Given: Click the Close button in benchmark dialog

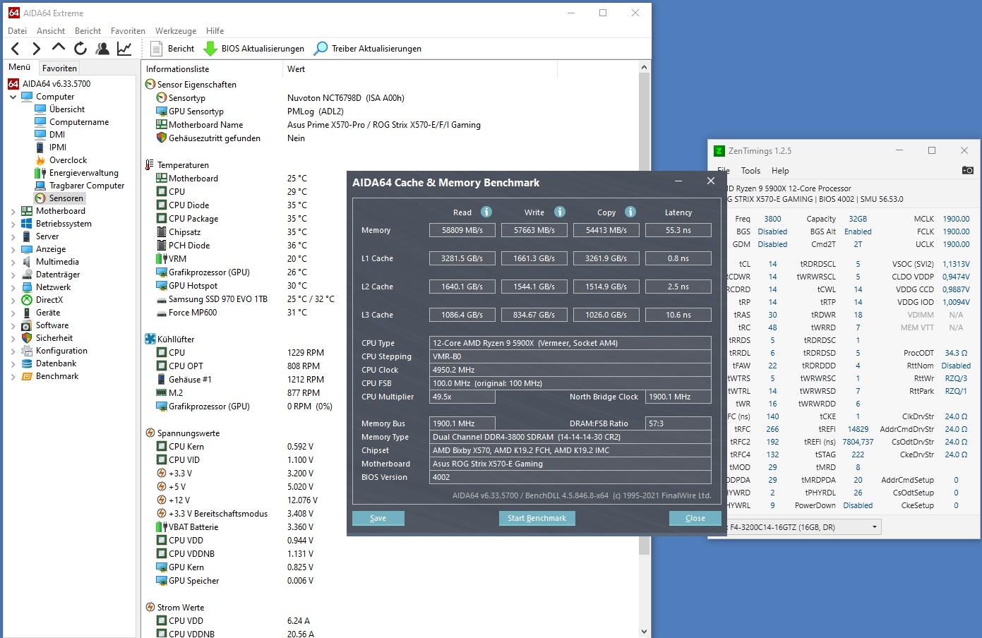Looking at the screenshot, I should [x=695, y=518].
